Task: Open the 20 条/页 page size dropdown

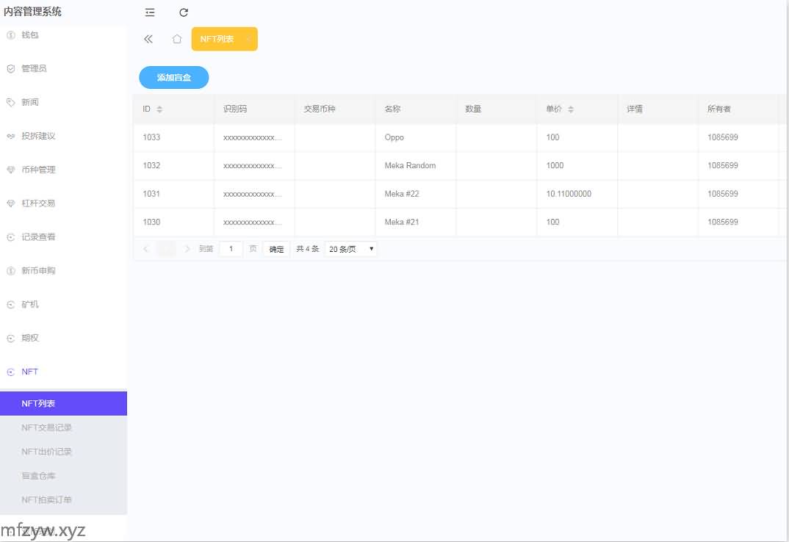Action: [x=350, y=249]
